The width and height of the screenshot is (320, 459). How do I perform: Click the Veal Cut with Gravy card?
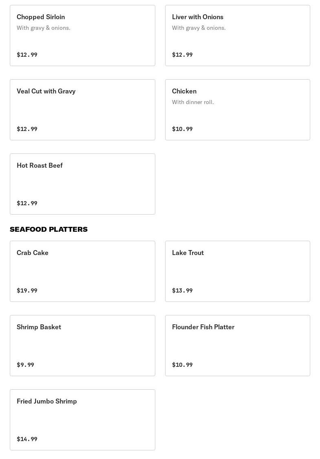point(82,110)
